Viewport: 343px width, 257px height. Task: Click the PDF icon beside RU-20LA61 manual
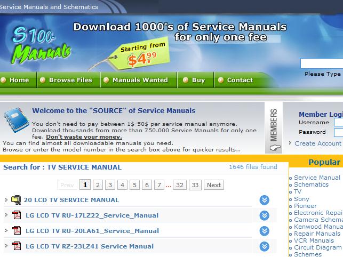pos(17,231)
